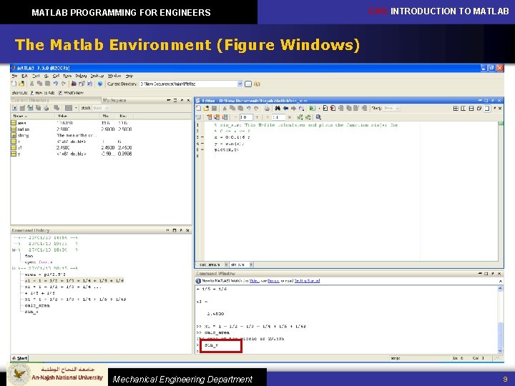Click the Evaluate cell icon in Editor cell toolbar
515x386 pixels.
coord(209,117)
